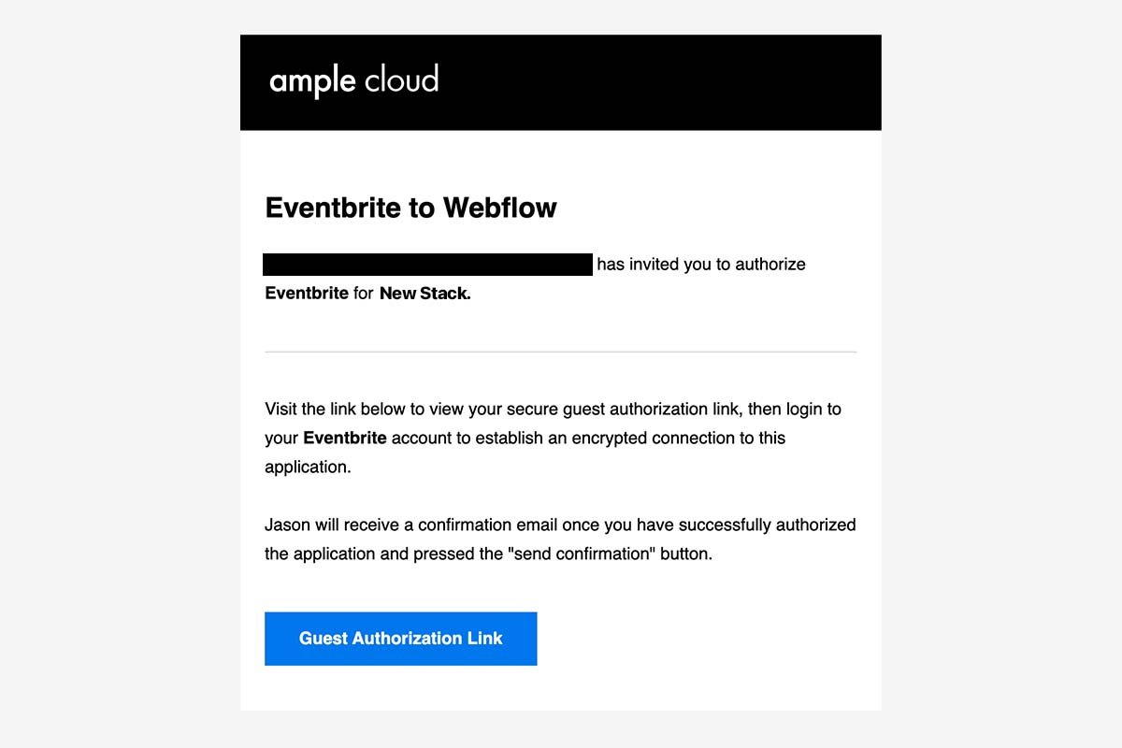Click the ample cloud logo
Screen dimensions: 1122x748
354,81
